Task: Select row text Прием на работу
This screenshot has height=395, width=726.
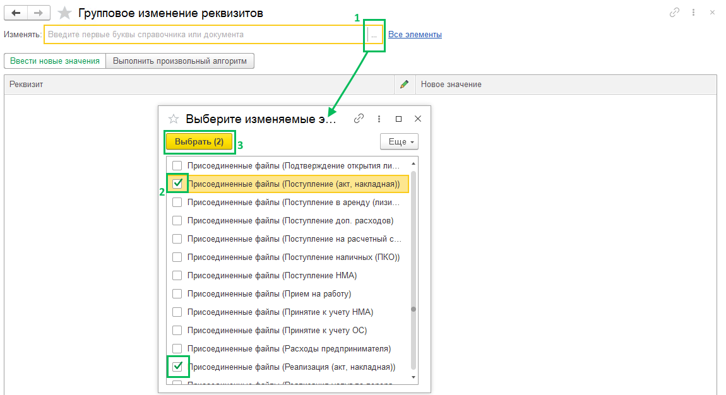Action: coord(269,293)
